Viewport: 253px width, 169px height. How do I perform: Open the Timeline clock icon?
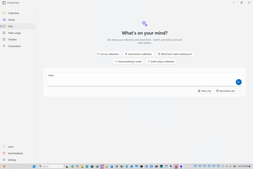4,40
